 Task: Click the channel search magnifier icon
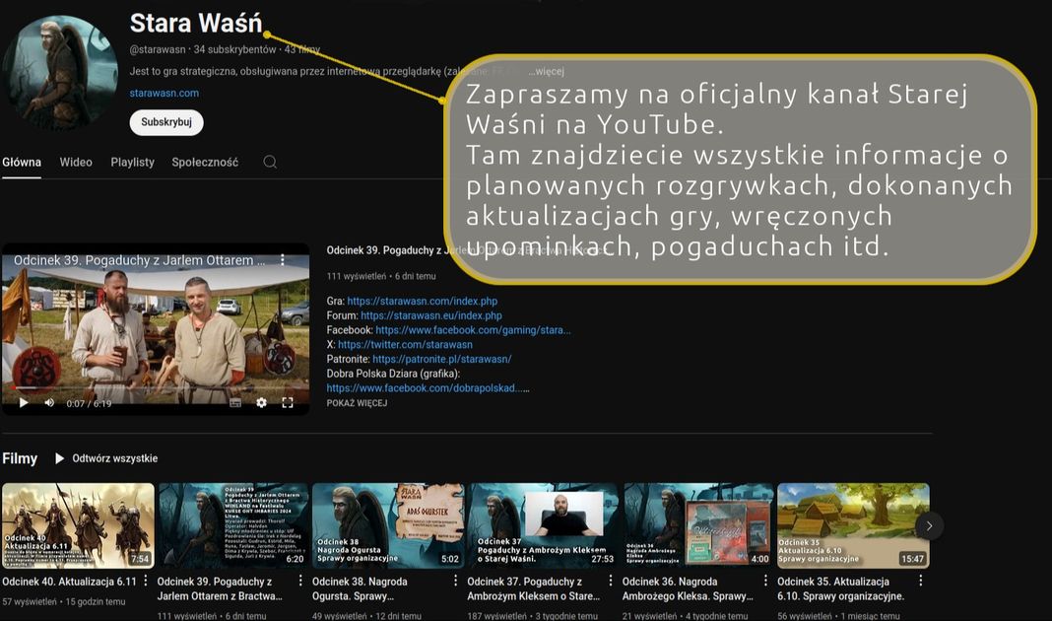coord(270,163)
